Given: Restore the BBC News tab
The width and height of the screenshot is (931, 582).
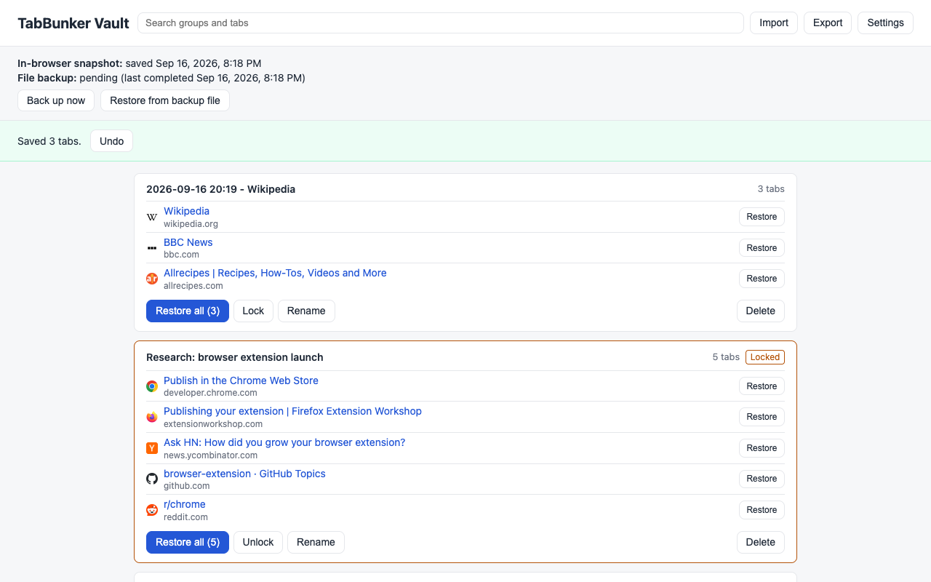Looking at the screenshot, I should (762, 248).
